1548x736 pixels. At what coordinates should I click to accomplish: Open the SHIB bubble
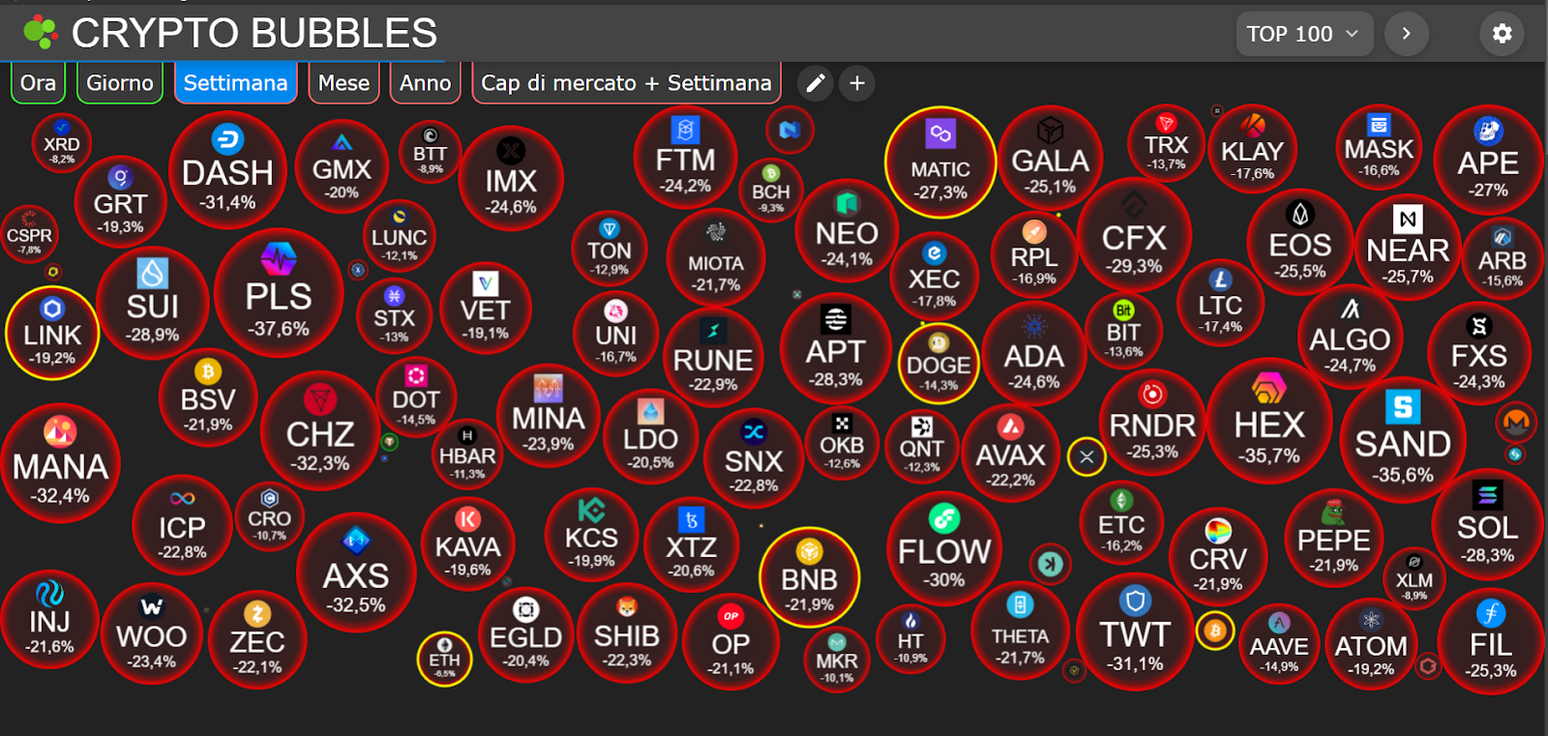627,633
